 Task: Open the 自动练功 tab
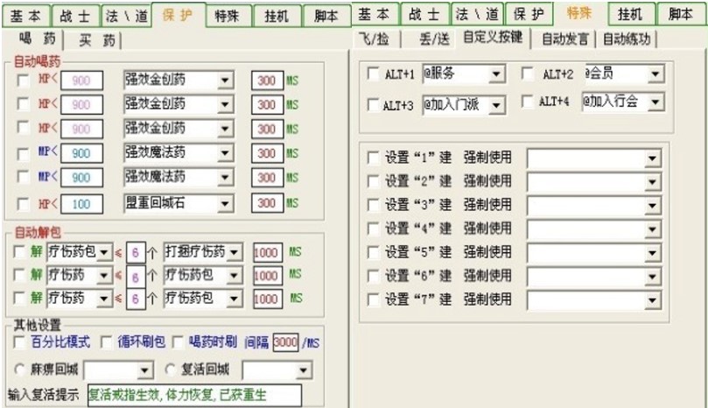click(627, 39)
